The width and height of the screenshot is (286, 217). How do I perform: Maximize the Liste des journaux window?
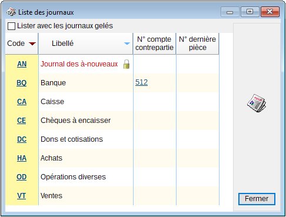click(x=250, y=12)
